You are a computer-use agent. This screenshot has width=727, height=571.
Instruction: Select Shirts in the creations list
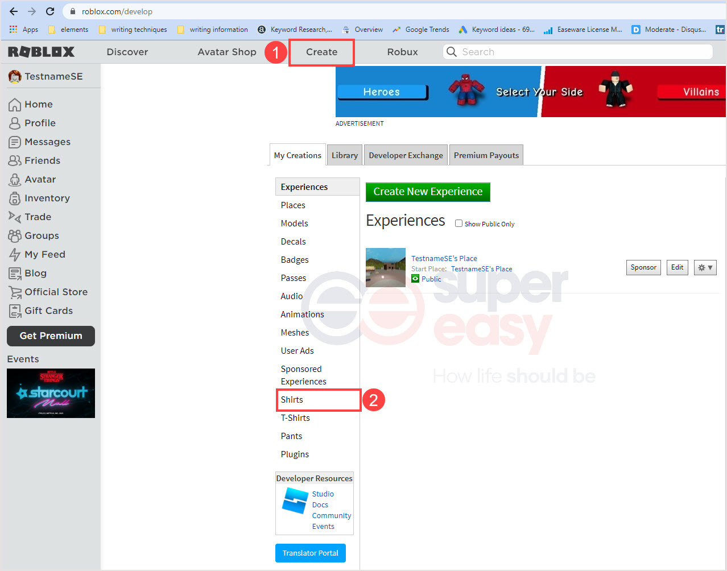[319, 400]
